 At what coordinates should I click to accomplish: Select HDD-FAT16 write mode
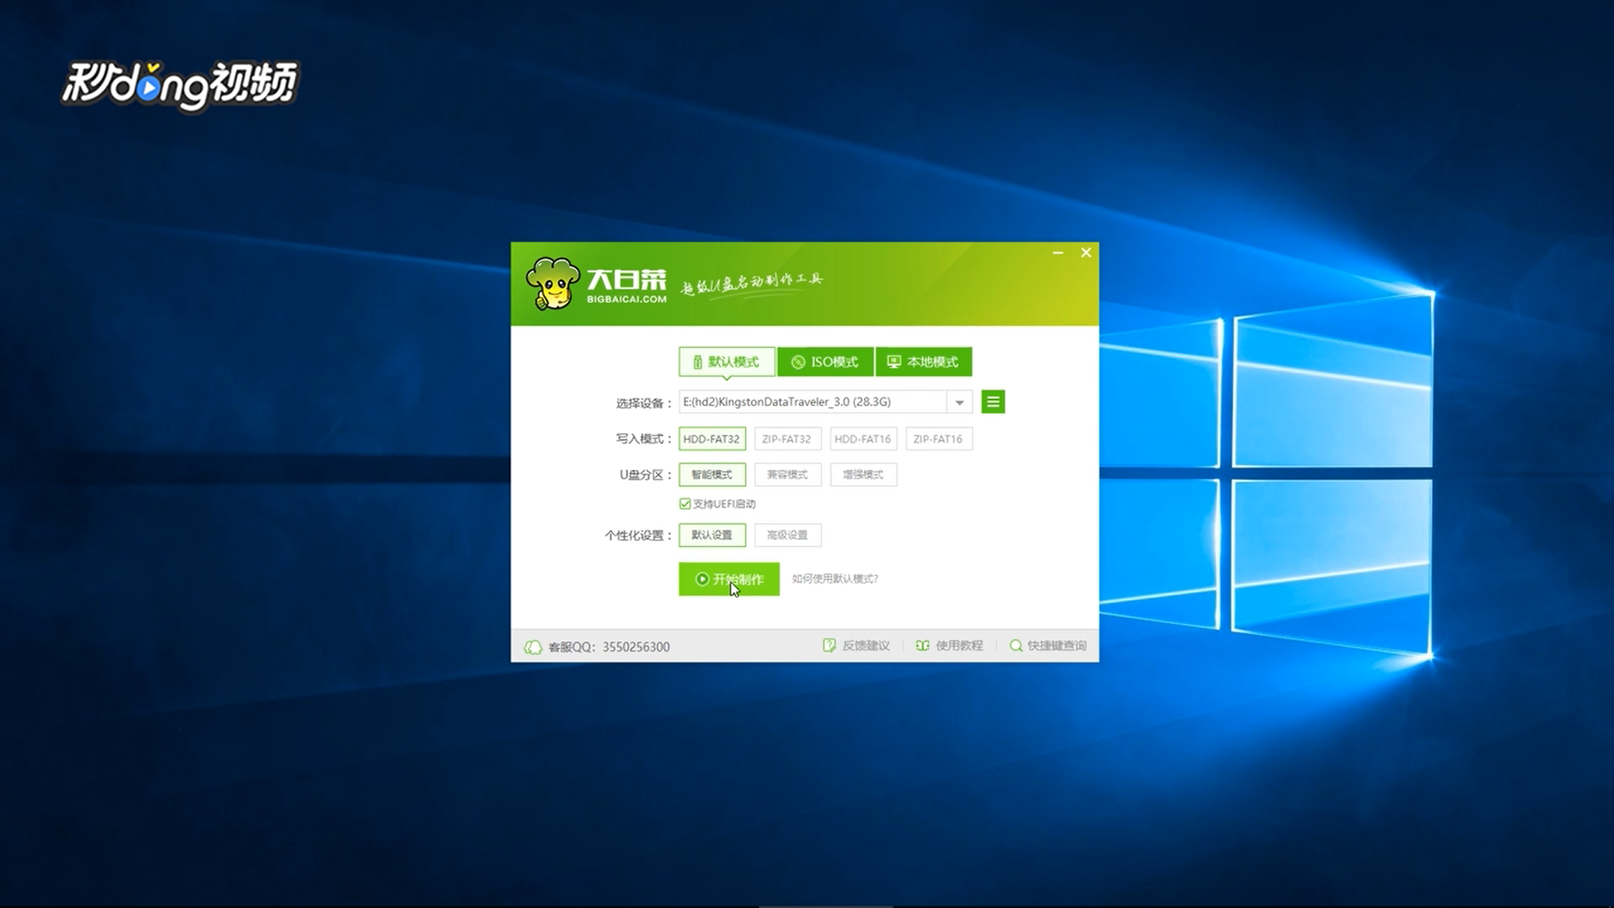(862, 439)
